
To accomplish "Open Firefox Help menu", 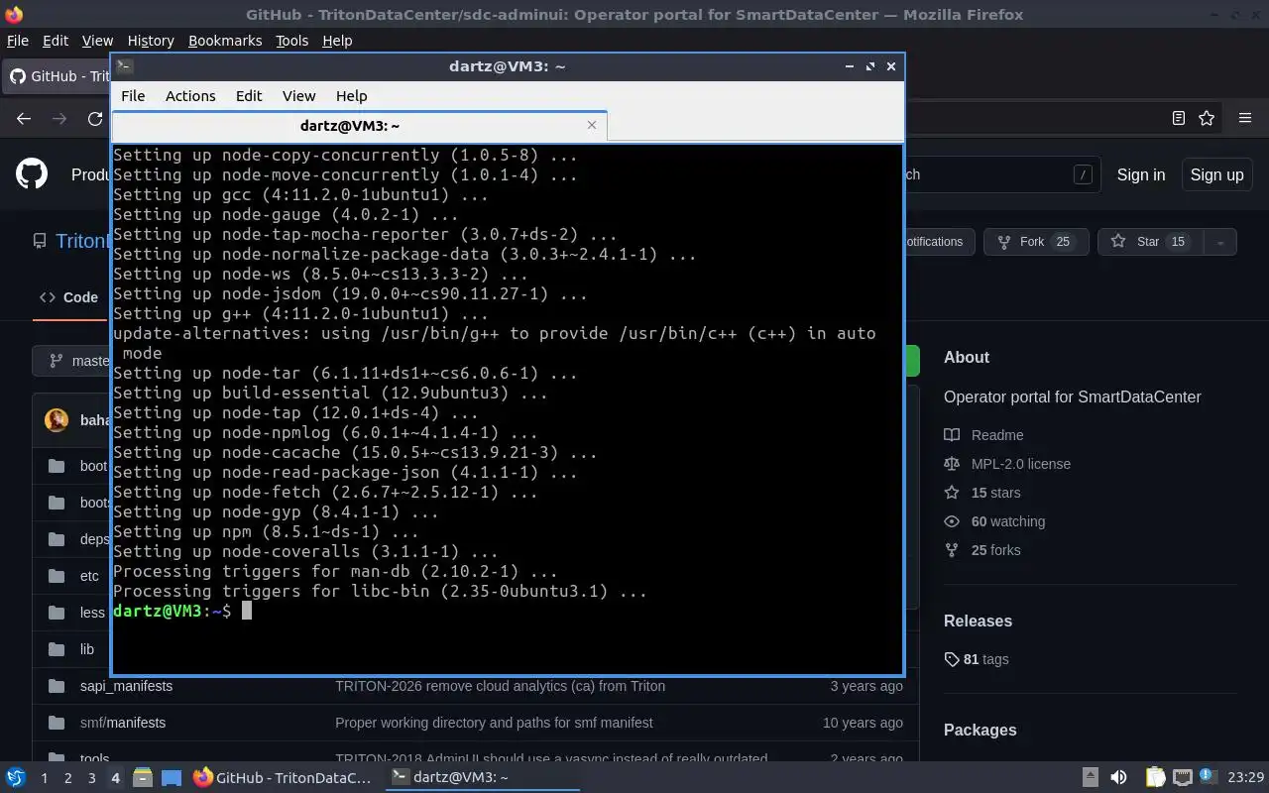I will click(x=337, y=41).
